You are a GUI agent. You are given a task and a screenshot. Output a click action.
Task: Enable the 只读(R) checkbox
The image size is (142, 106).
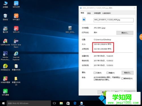point(95,73)
